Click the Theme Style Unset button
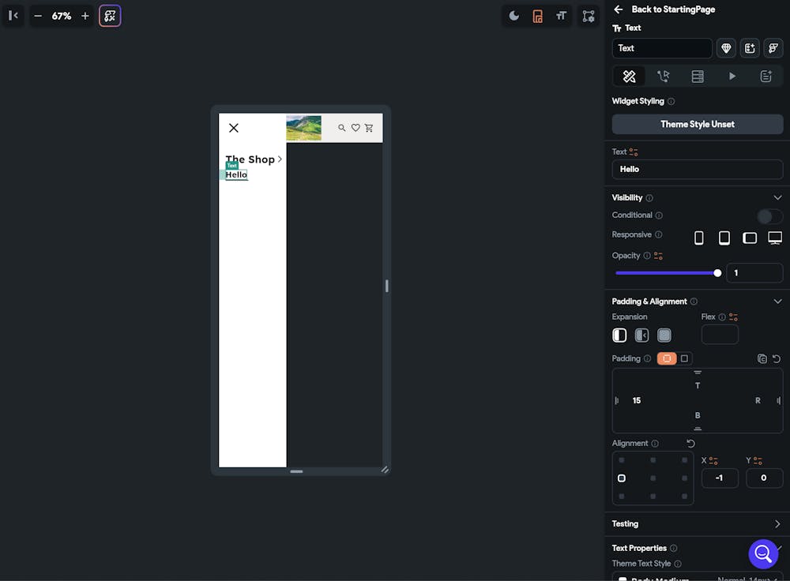Screen dimensions: 790x581 [698, 125]
